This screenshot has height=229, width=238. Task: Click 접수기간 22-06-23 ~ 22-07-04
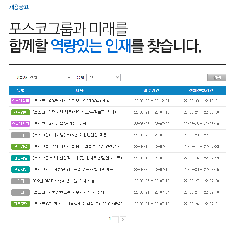click(x=152, y=124)
